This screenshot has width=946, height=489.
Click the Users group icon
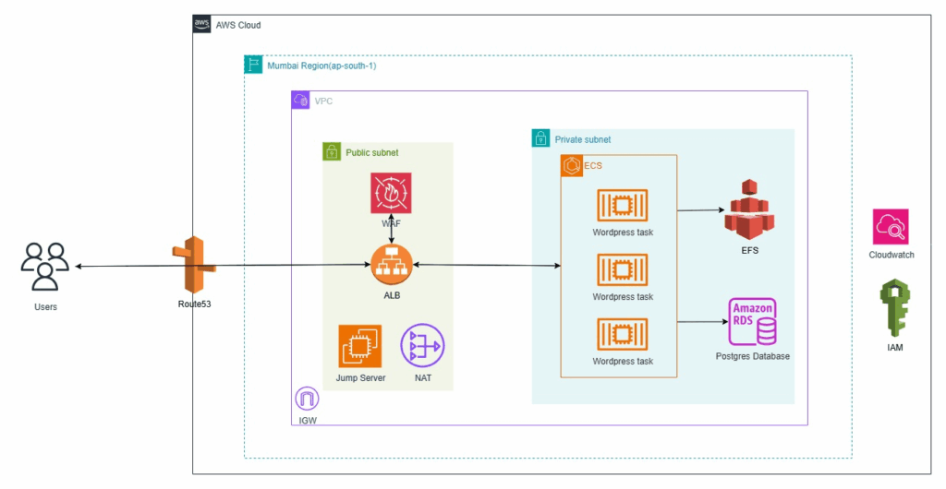pos(45,268)
